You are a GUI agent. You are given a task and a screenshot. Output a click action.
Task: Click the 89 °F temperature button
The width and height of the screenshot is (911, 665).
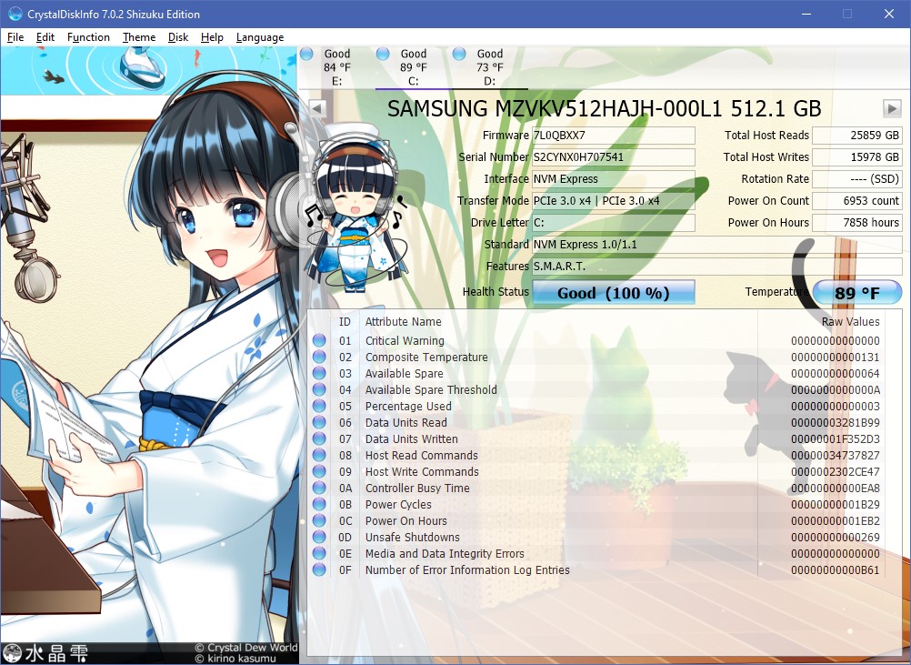click(857, 292)
